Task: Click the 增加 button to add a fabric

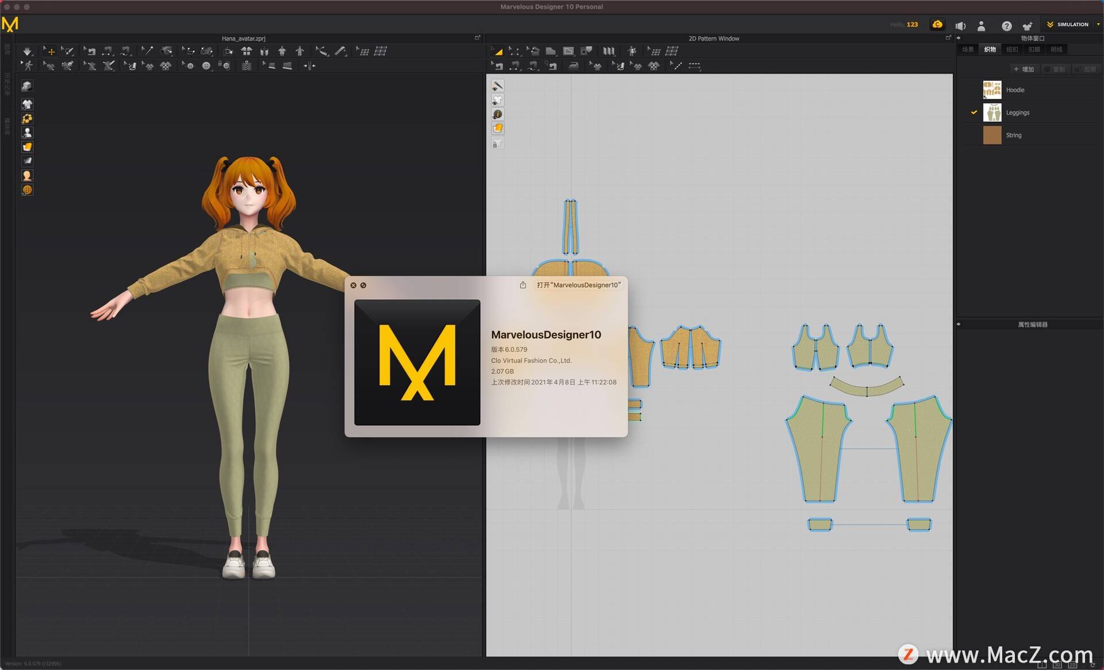Action: 1025,69
